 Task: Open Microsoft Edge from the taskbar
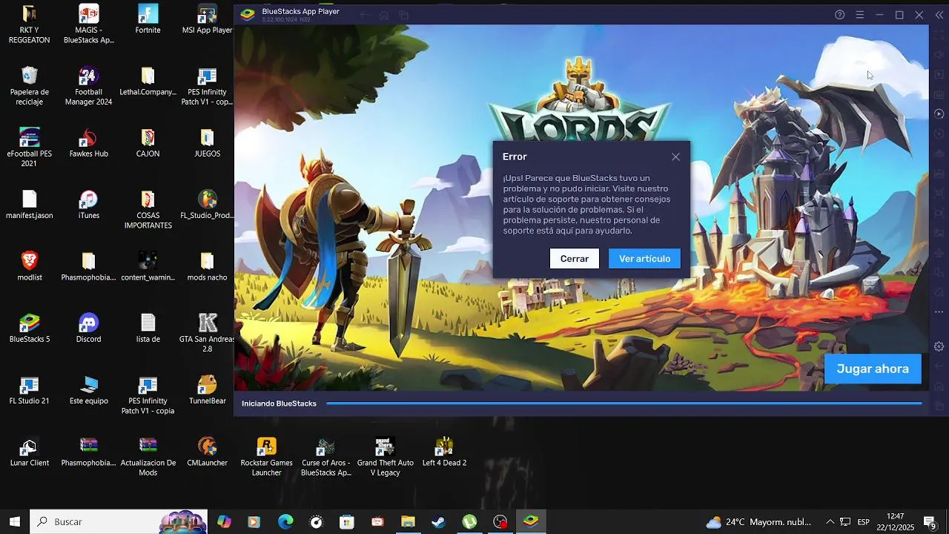pos(285,521)
